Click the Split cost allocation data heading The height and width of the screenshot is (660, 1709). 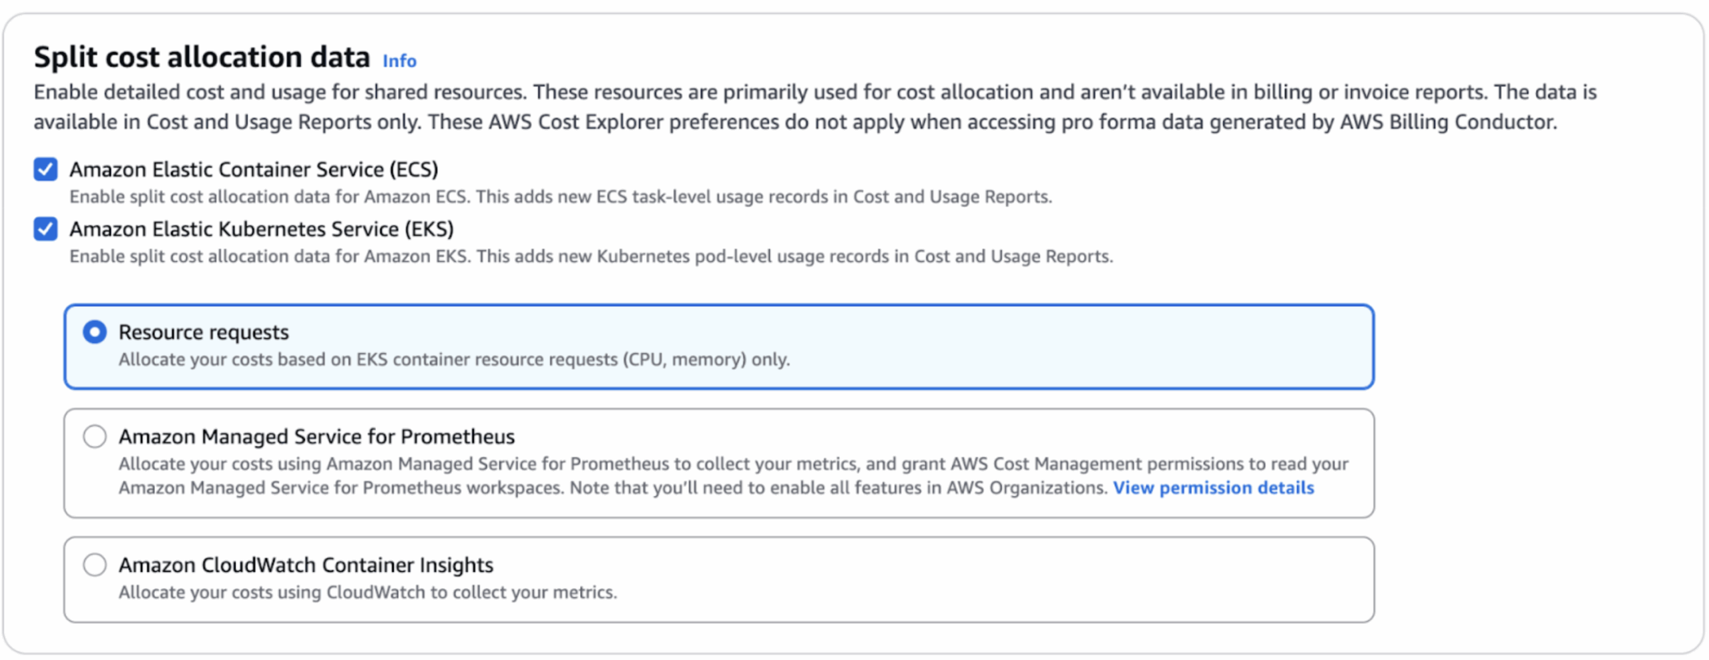pos(202,57)
